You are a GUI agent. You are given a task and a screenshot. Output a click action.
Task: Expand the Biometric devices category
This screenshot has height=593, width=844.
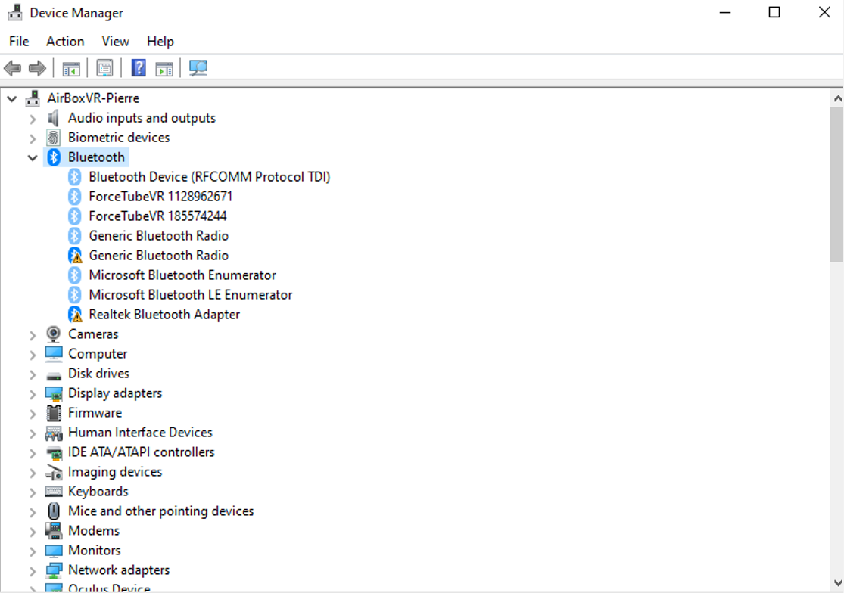pos(33,138)
